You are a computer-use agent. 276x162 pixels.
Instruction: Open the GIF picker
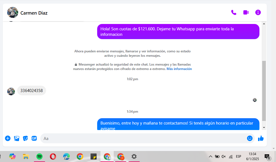pos(34,138)
